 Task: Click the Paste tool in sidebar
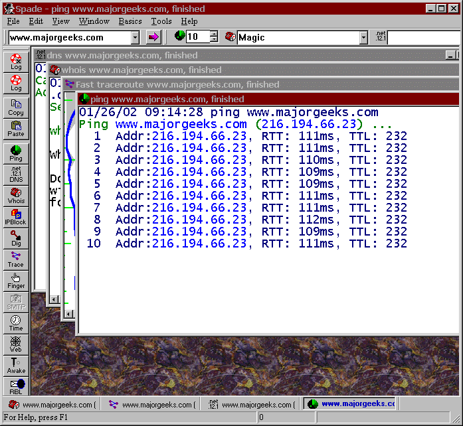click(16, 129)
